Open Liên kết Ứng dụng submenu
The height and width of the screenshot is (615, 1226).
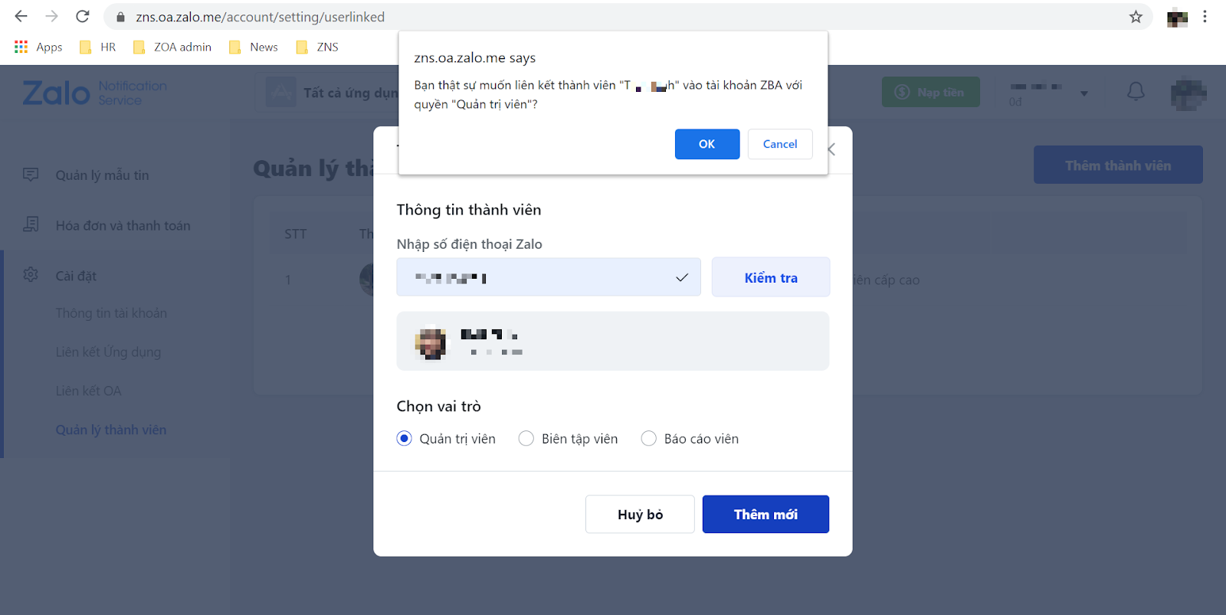click(108, 352)
